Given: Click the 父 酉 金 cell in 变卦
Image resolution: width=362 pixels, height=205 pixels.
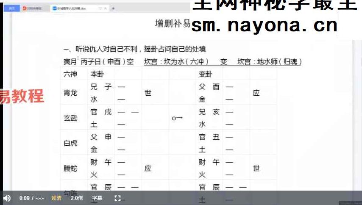Looking at the screenshot, I should tap(209, 93).
